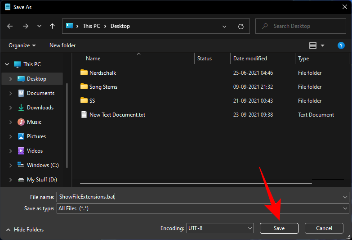Open the recent locations dropdown chevron
This screenshot has width=352, height=240.
(x=39, y=26)
